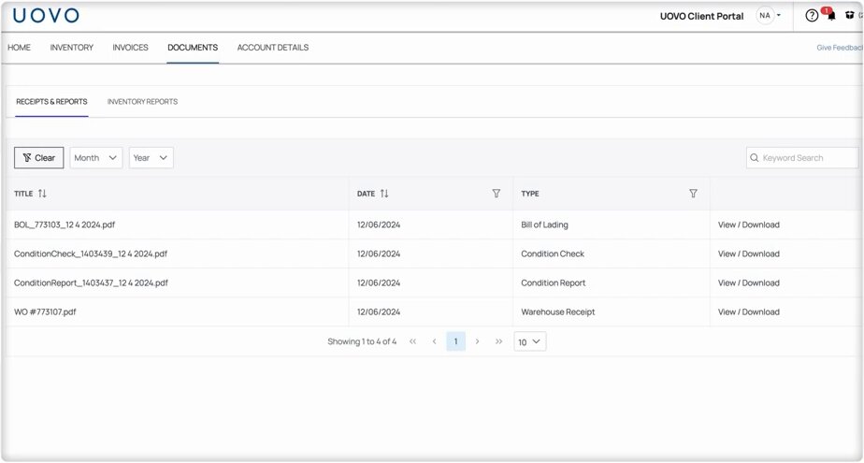Click BOL_773103_12 4 2024.pdf title
Viewport: 864px width, 463px height.
tap(65, 224)
